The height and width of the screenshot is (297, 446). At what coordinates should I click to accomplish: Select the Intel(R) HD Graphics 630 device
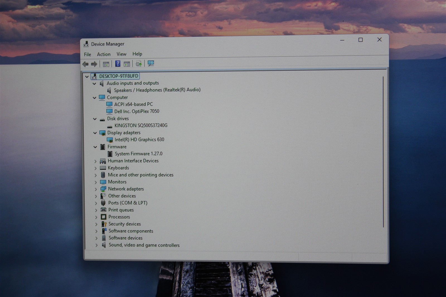click(139, 140)
